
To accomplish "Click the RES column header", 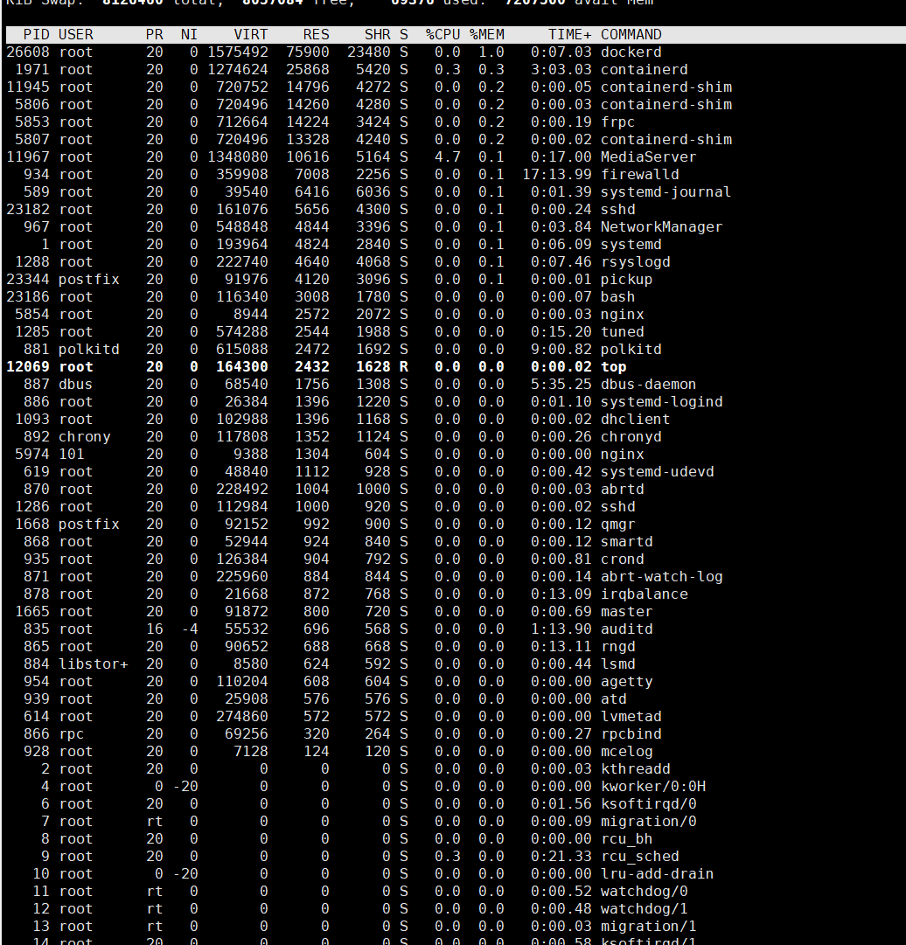I will click(x=316, y=35).
